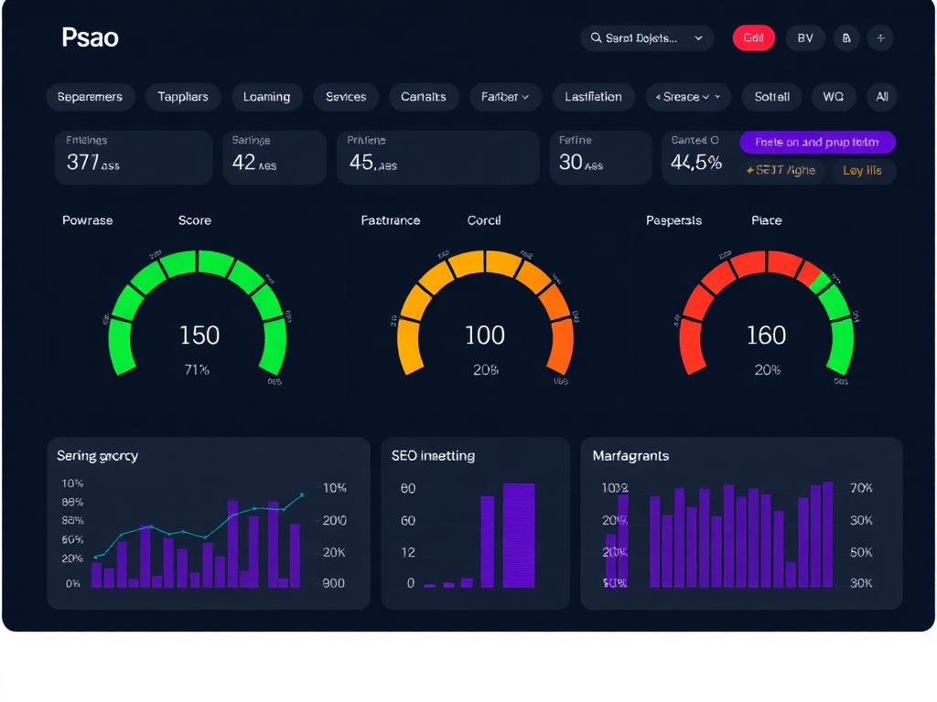Click the magnifier icon in the search box
Screen dimensions: 937x702
(597, 38)
